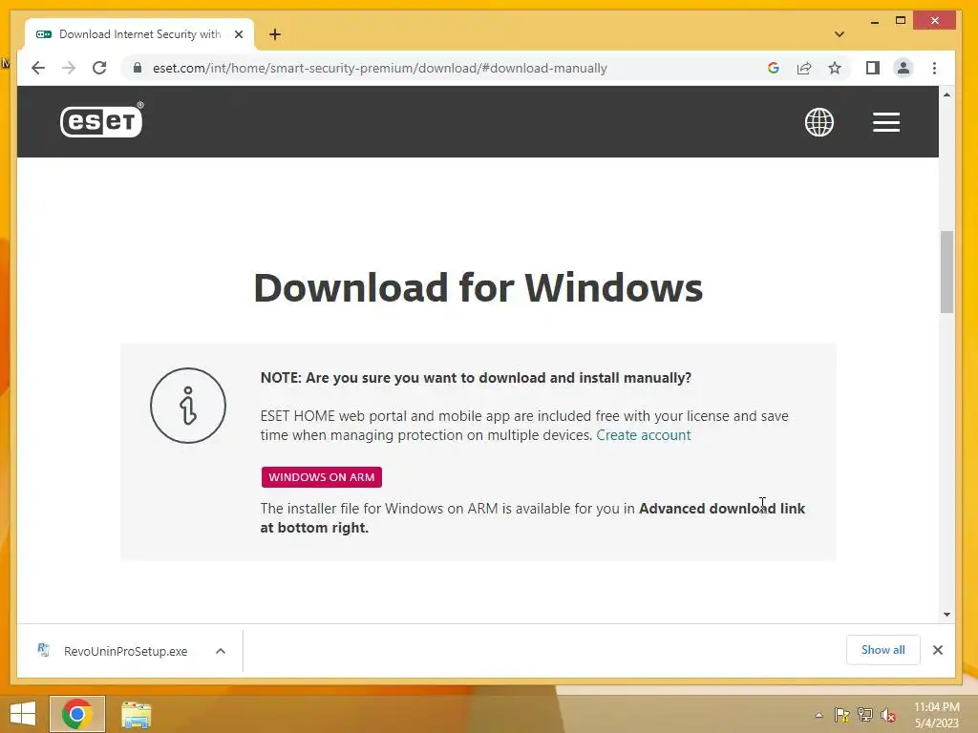Close the downloads bar

[937, 649]
